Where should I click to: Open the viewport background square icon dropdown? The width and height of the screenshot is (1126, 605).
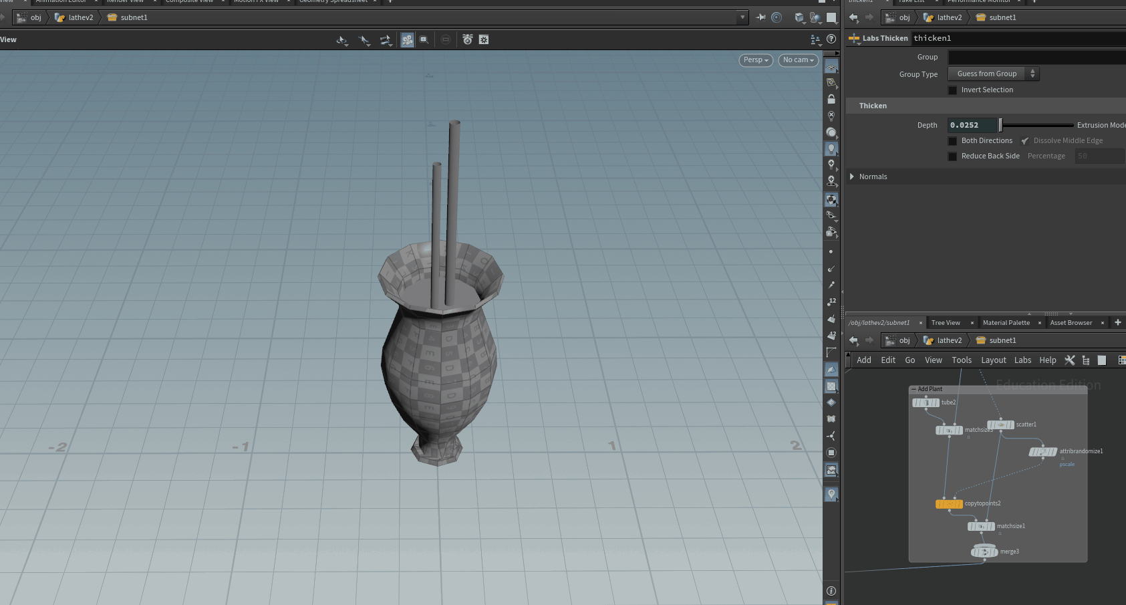click(x=831, y=18)
